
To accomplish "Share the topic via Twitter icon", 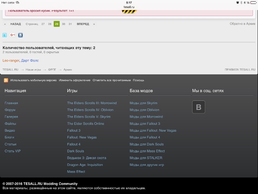I will [5, 35].
